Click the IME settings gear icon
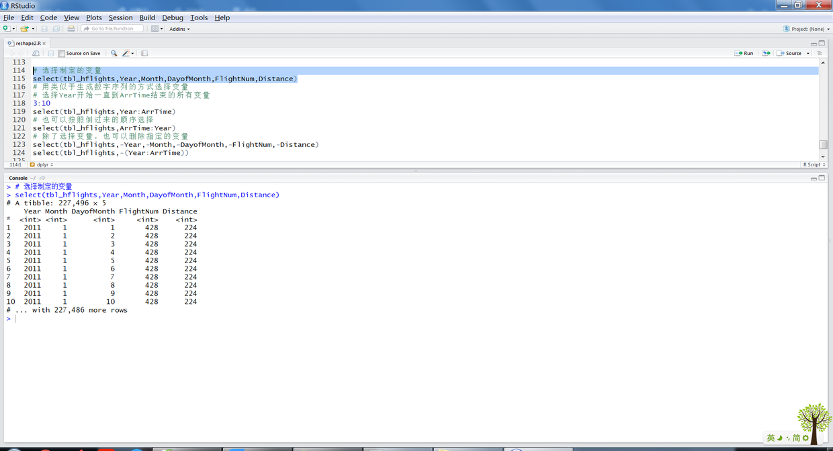 pos(805,438)
